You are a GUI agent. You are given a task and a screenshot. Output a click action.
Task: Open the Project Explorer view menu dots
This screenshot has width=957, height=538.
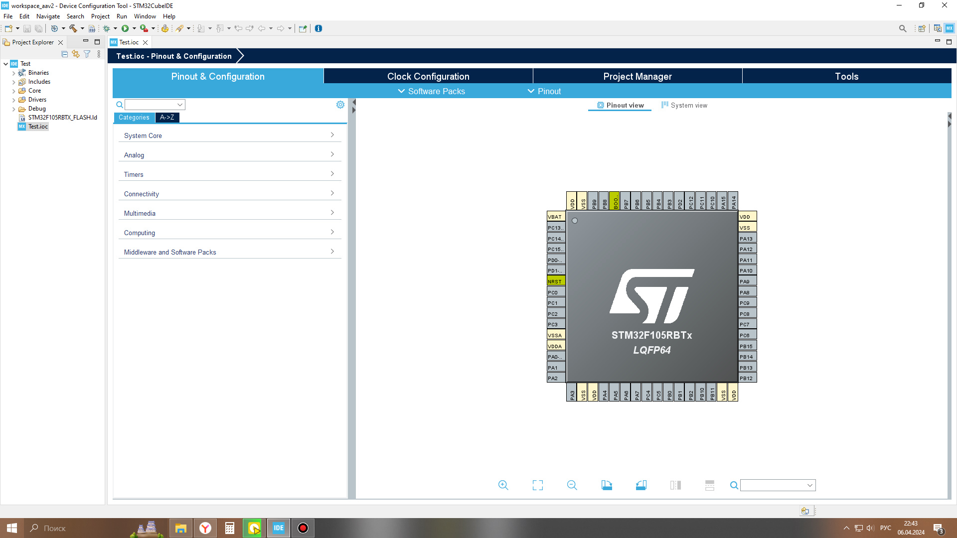tap(99, 54)
